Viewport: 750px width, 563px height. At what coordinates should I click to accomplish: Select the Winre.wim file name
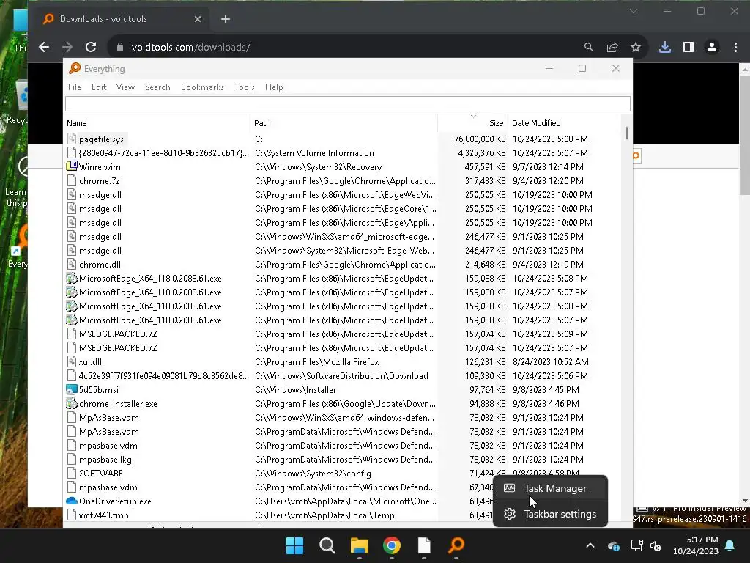[100, 167]
